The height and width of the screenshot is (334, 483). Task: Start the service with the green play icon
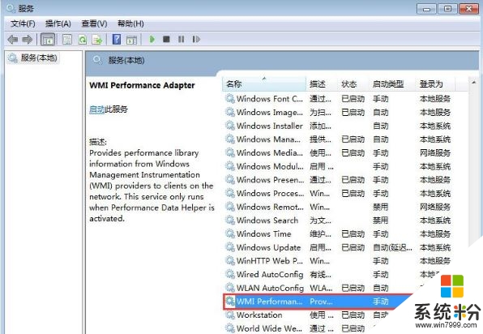[152, 39]
